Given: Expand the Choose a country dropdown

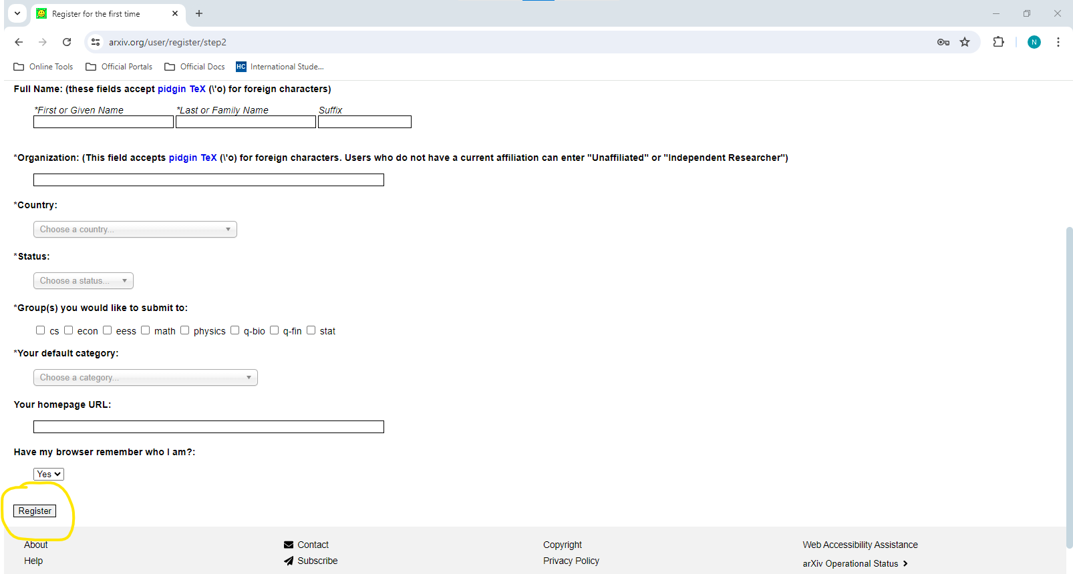Looking at the screenshot, I should 135,230.
